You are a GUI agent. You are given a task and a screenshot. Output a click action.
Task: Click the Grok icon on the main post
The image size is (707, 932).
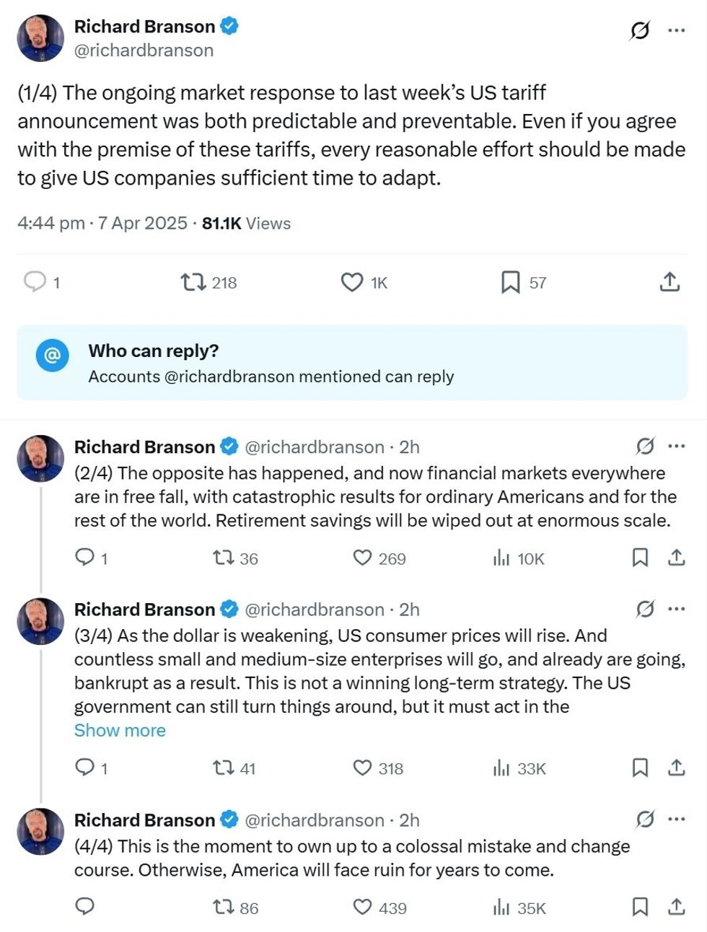click(x=639, y=30)
